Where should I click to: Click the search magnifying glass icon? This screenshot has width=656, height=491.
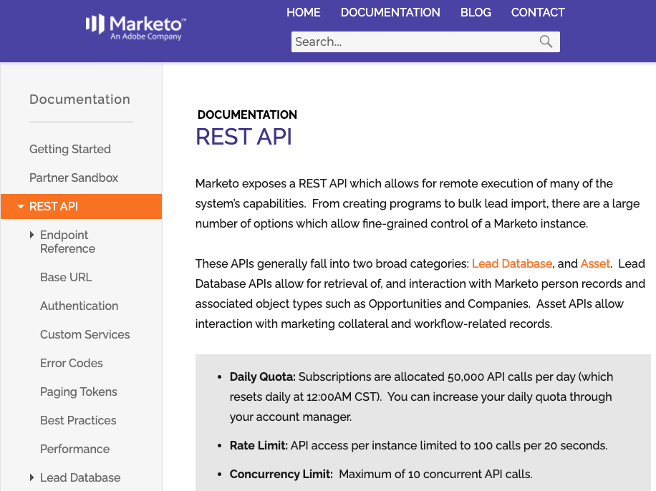[x=546, y=42]
